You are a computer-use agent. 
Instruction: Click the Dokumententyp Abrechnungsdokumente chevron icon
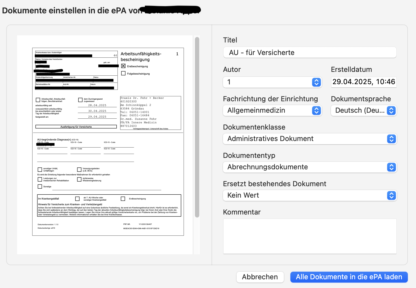(x=391, y=167)
